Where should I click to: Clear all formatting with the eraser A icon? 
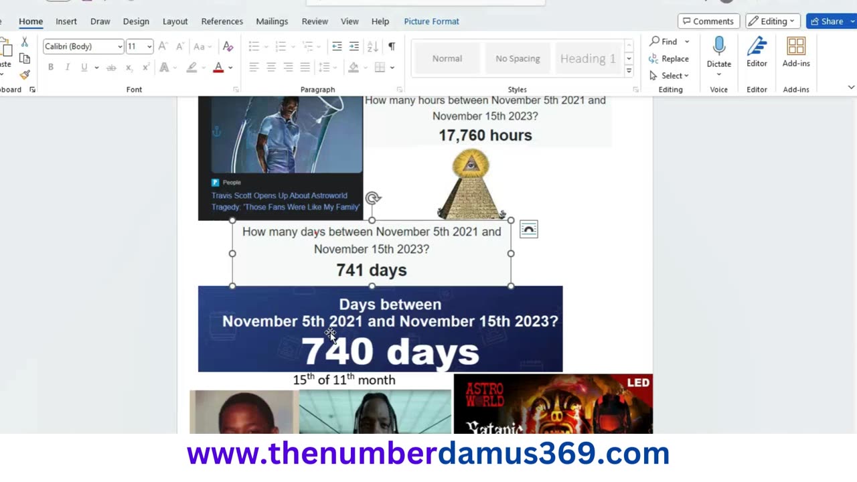coord(228,46)
